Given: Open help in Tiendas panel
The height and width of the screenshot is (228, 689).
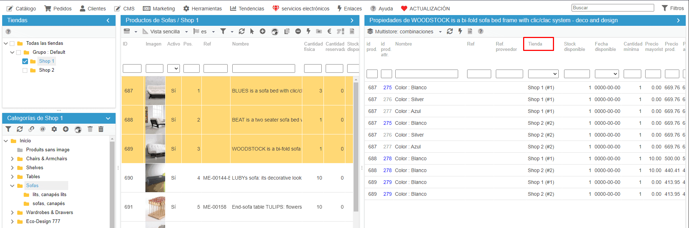Looking at the screenshot, I should 8,32.
